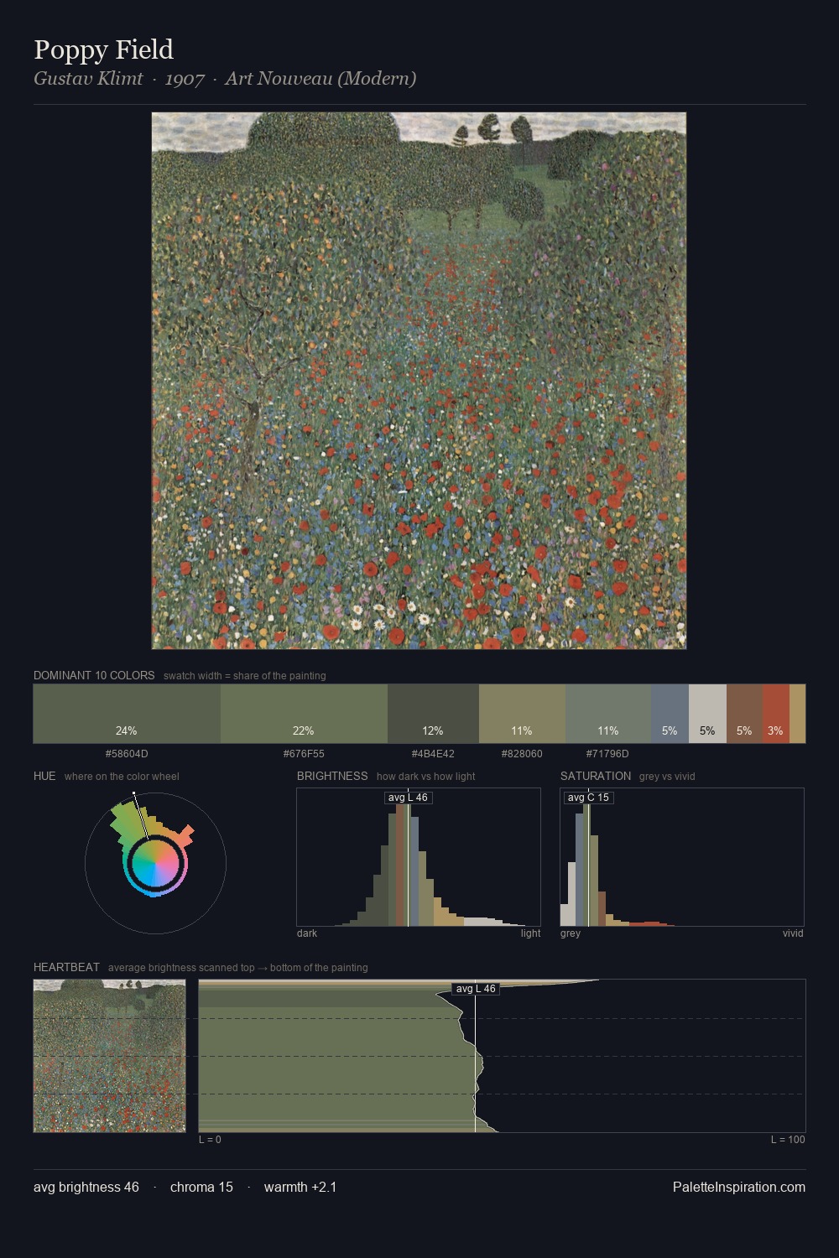Viewport: 839px width, 1258px height.
Task: Click the 'light' axis label
Action: 531,933
